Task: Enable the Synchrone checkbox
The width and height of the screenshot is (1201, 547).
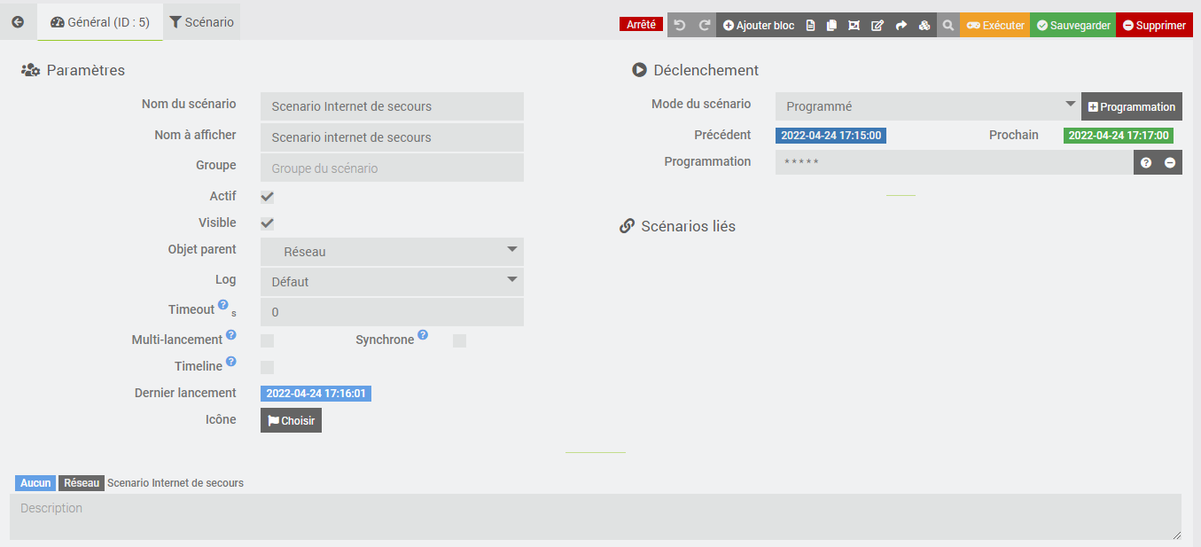Action: [x=459, y=340]
